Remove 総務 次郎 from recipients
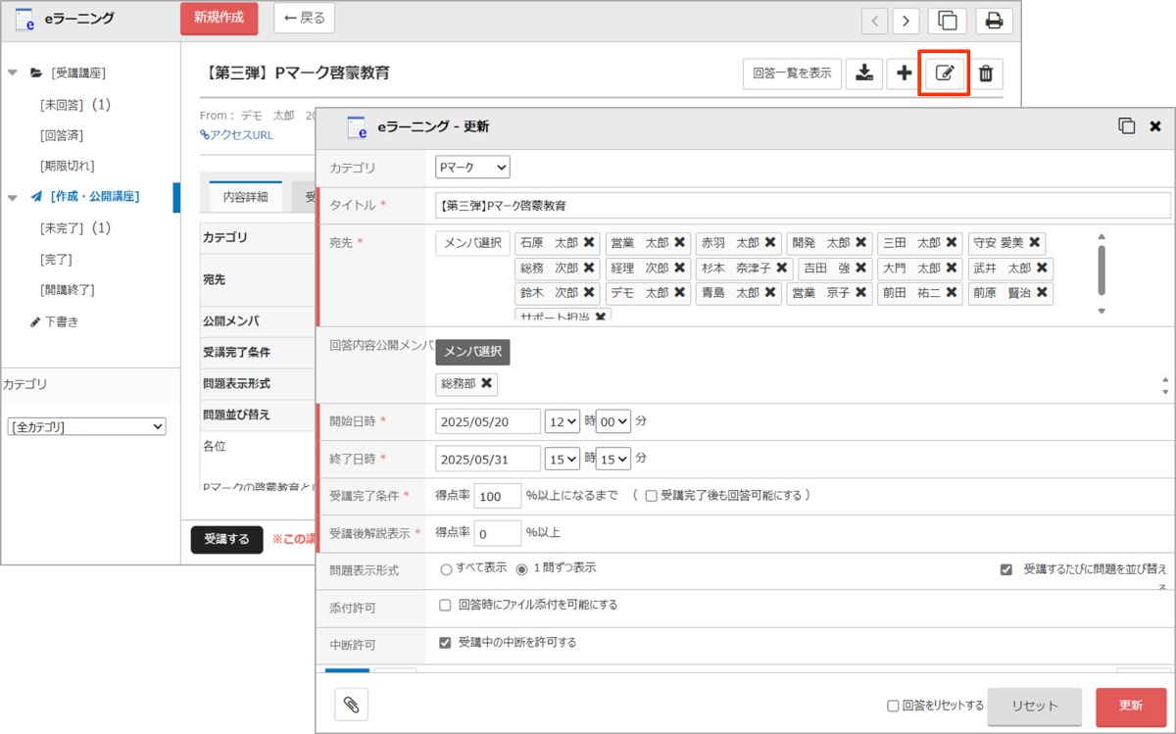The height and width of the screenshot is (734, 1176). tap(588, 268)
